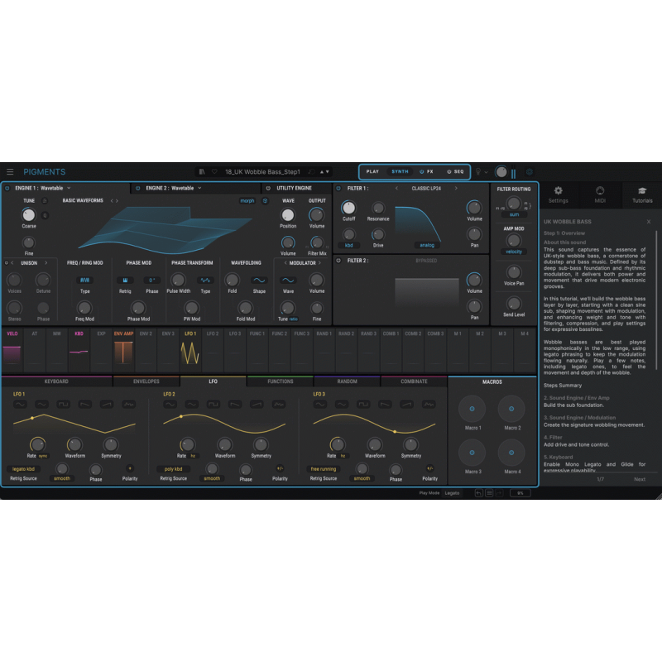Open LFO 1 legato kbd retrig dropdown
Screen dimensions: 662x662
23,469
